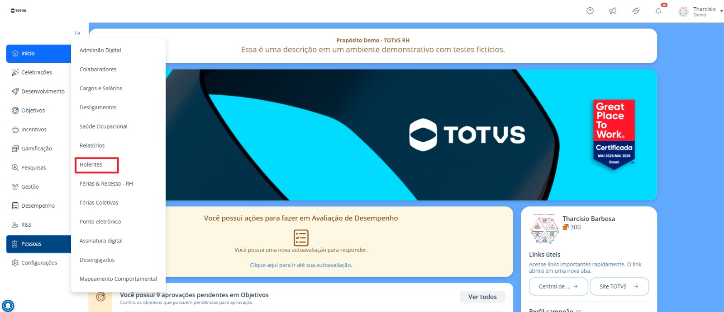Open the Desempenho menu item

[38, 205]
